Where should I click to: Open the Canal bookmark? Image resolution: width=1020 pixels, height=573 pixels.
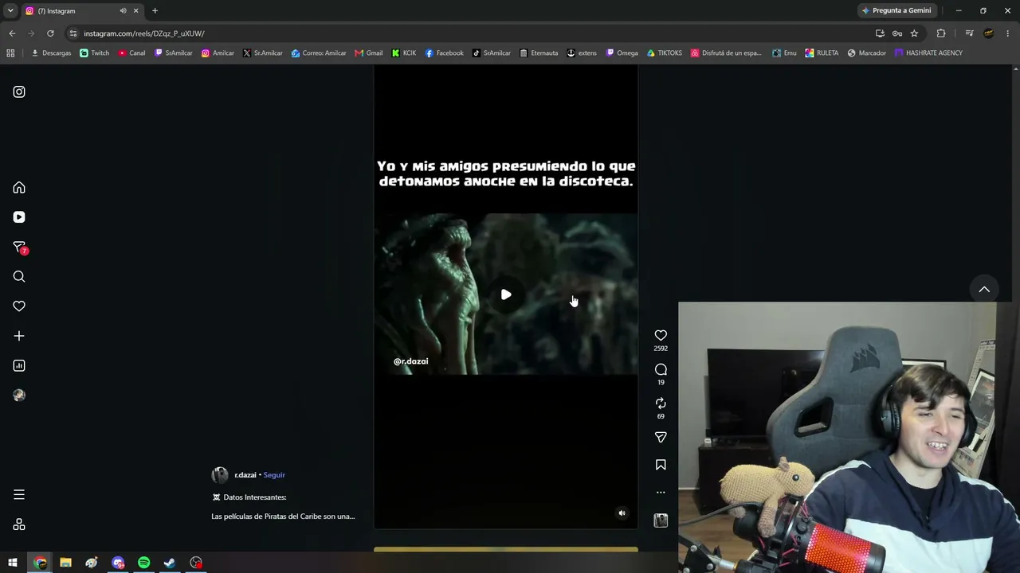[x=131, y=53]
